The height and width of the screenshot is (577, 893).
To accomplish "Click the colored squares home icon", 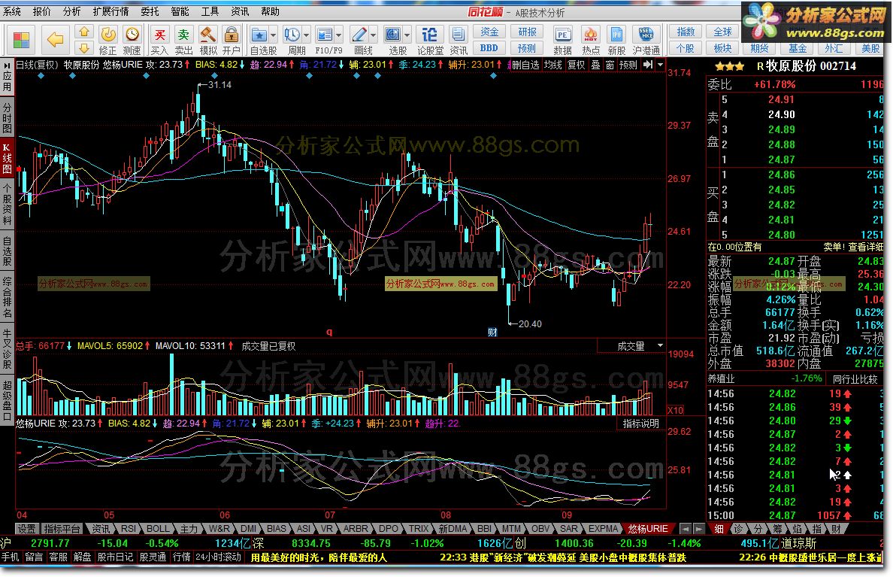I will click(x=22, y=40).
